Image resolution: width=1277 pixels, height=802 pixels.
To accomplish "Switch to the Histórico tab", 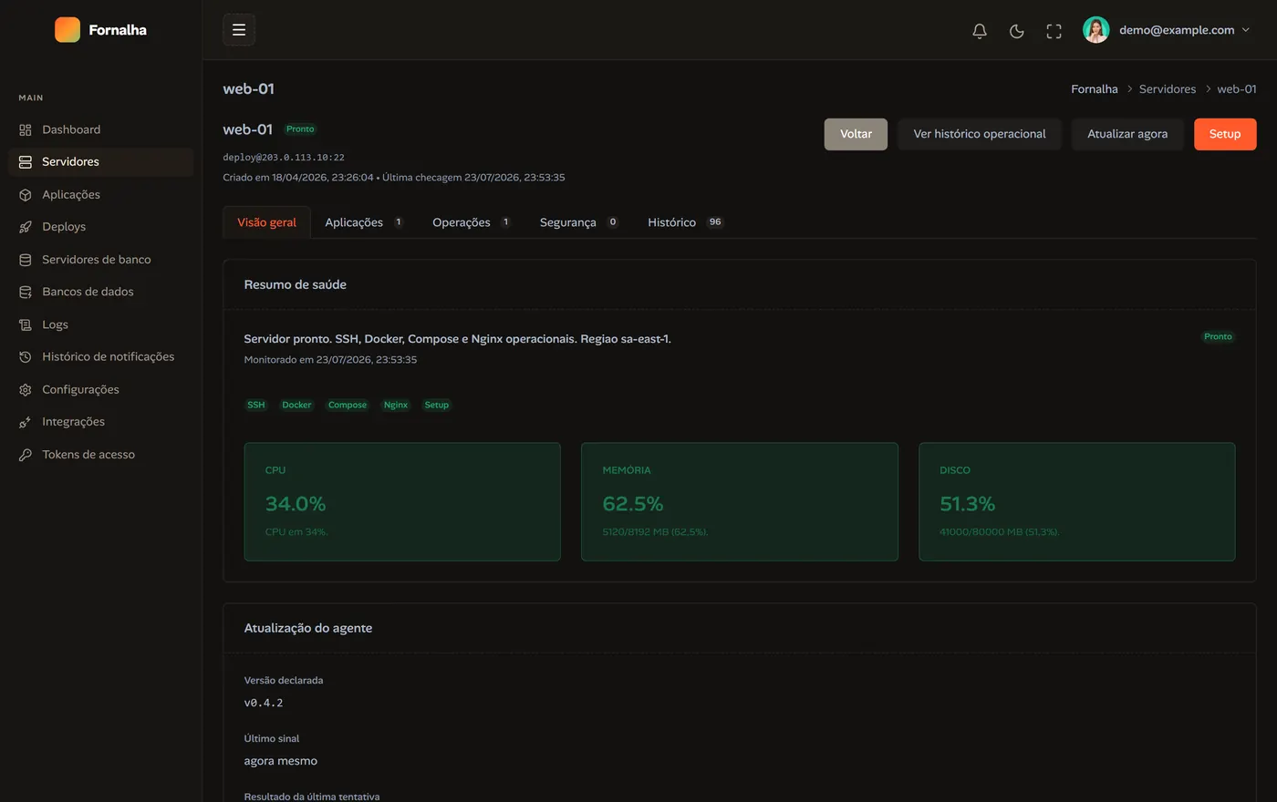I will 686,222.
